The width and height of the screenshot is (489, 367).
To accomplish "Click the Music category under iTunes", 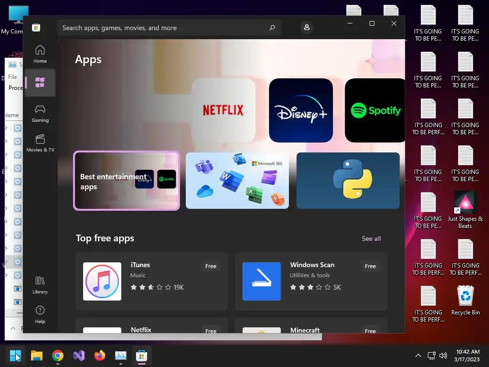I will pos(138,275).
